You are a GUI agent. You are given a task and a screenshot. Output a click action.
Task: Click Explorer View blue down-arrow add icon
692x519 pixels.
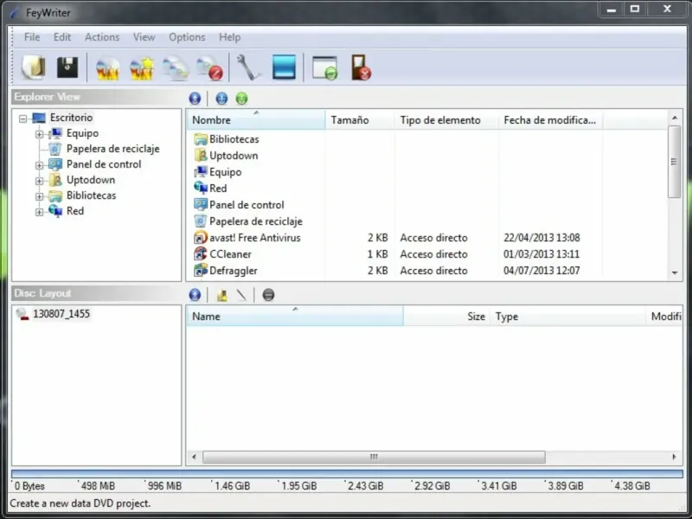coord(221,99)
